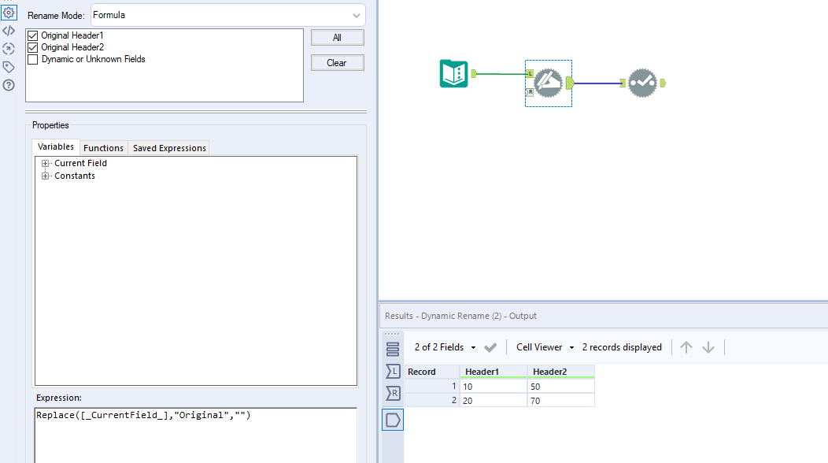The width and height of the screenshot is (828, 463).
Task: Open Help via the question mark icon
Action: coord(9,84)
